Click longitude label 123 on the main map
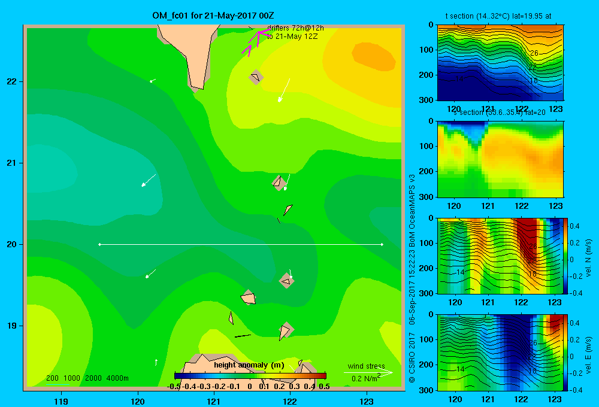 coord(367,401)
